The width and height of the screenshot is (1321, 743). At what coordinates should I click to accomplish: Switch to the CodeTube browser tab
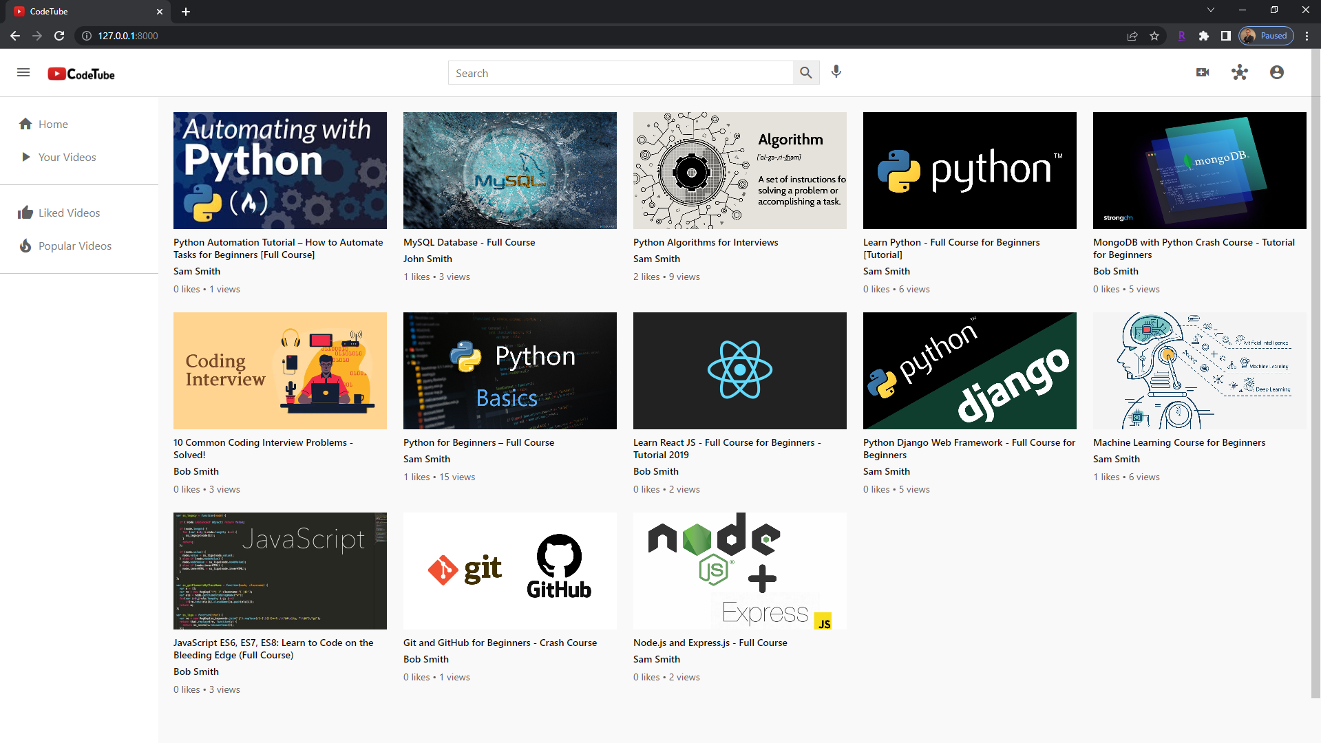tap(88, 12)
